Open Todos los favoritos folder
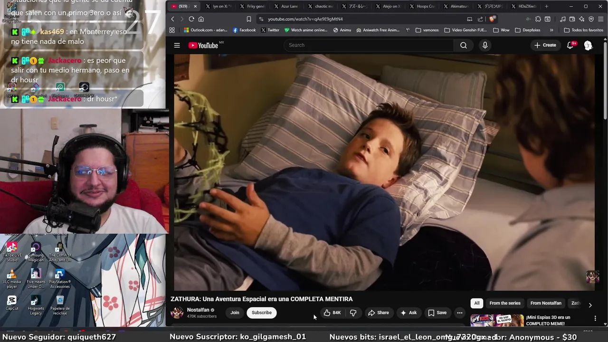Screen dimensions: 608x342 coord(583,30)
